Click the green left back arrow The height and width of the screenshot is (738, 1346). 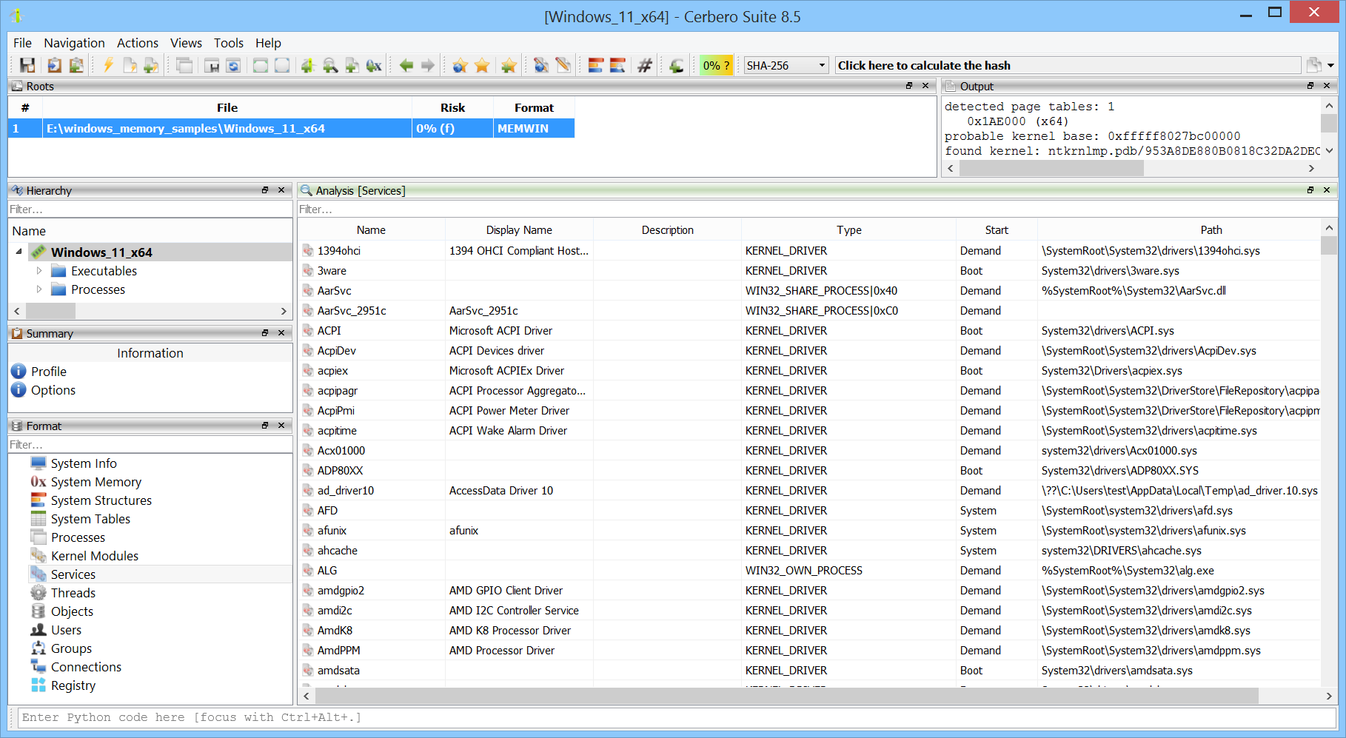coord(406,65)
